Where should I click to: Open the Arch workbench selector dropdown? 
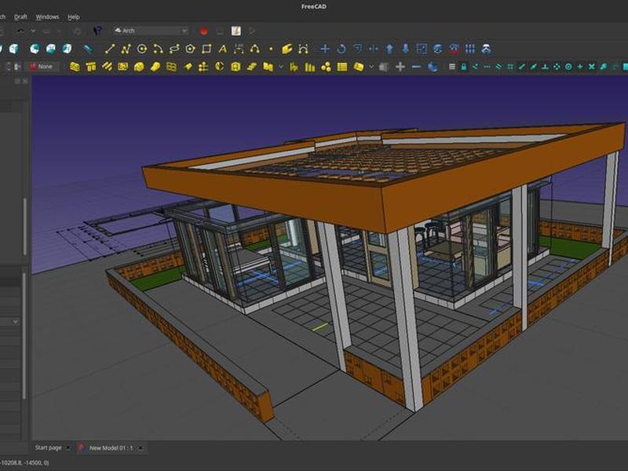[x=151, y=31]
